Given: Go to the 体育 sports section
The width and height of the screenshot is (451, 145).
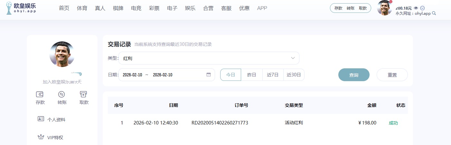Looking at the screenshot, I should pyautogui.click(x=82, y=8).
